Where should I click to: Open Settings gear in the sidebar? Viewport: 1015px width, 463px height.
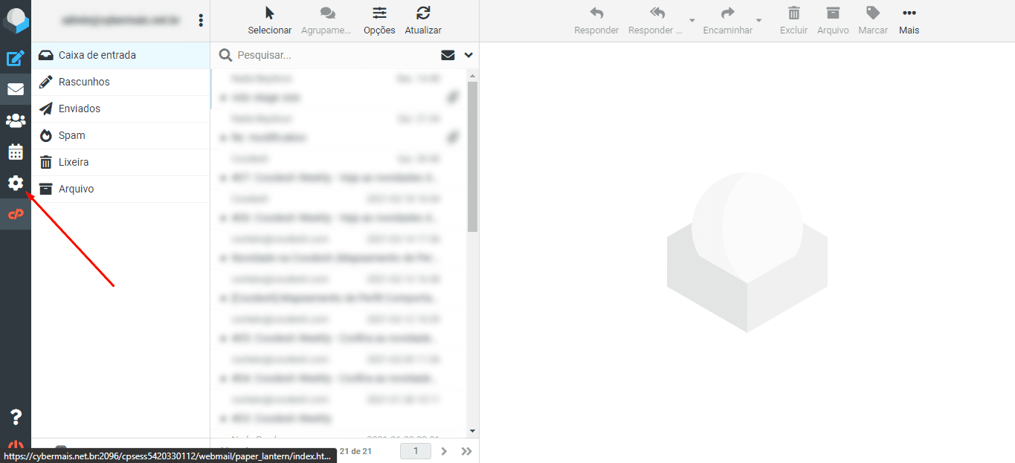[x=16, y=183]
